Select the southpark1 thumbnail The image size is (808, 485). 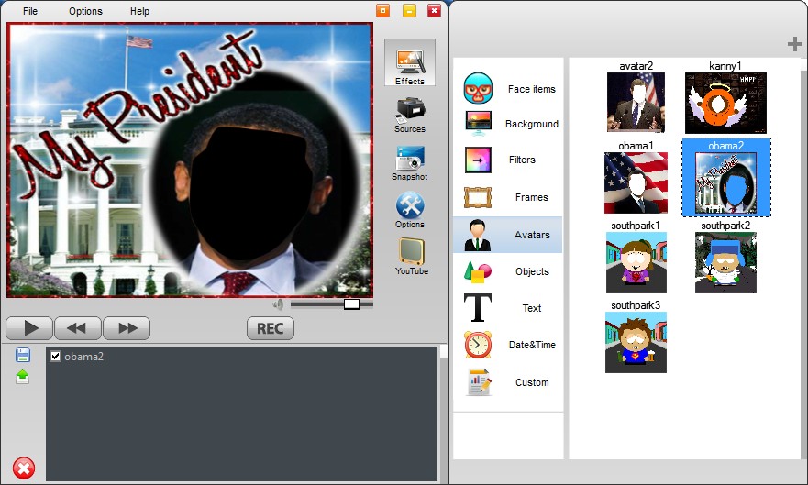[x=636, y=262]
